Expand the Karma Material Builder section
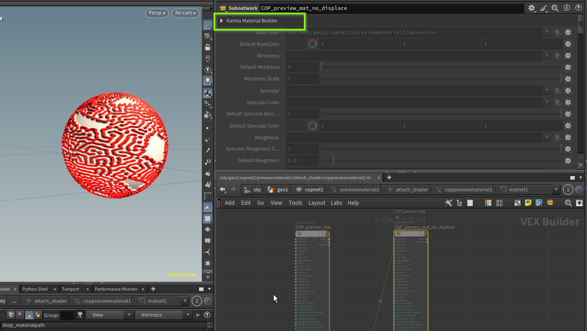The height and width of the screenshot is (331, 587). coord(222,21)
